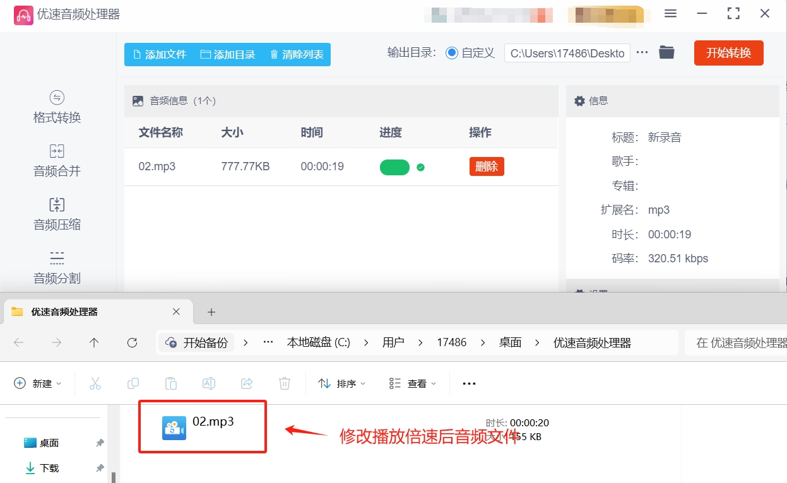The height and width of the screenshot is (483, 787).
Task: Click 用户 in the breadcrumb
Action: pyautogui.click(x=393, y=342)
